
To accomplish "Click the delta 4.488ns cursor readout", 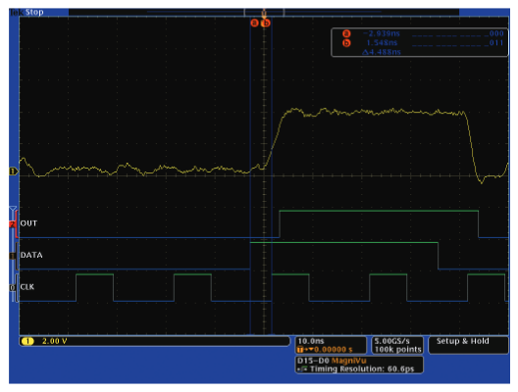I will coord(382,52).
